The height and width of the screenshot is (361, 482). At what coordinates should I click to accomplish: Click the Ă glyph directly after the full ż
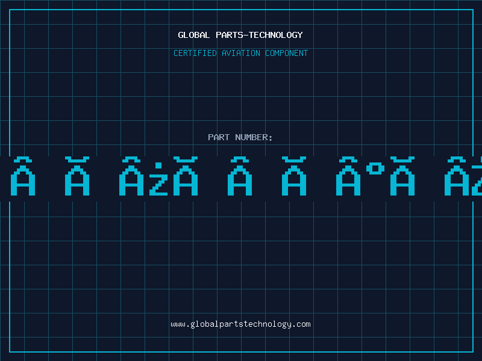(x=186, y=176)
